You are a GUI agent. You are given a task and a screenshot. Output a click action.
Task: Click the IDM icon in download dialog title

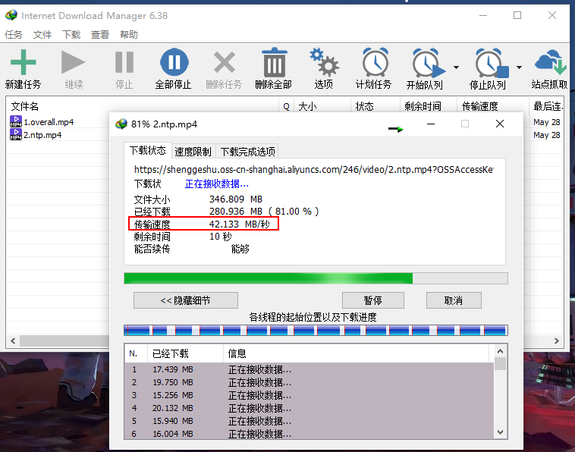pyautogui.click(x=121, y=124)
